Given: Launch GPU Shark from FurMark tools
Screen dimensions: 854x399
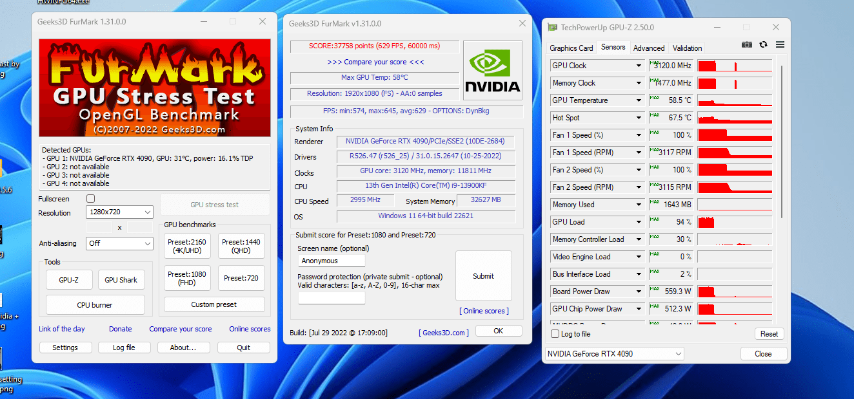Looking at the screenshot, I should coord(121,280).
